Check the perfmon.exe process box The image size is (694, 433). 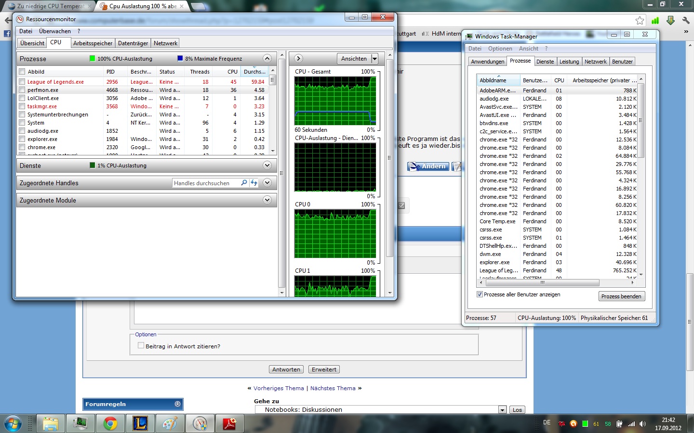click(22, 90)
